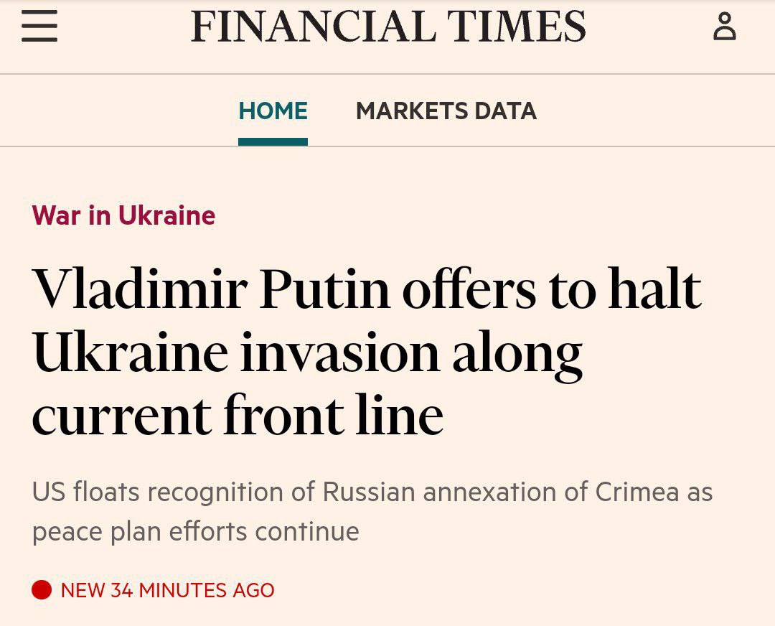This screenshot has height=626, width=775.
Task: Click the red NEW label
Action: coord(83,590)
